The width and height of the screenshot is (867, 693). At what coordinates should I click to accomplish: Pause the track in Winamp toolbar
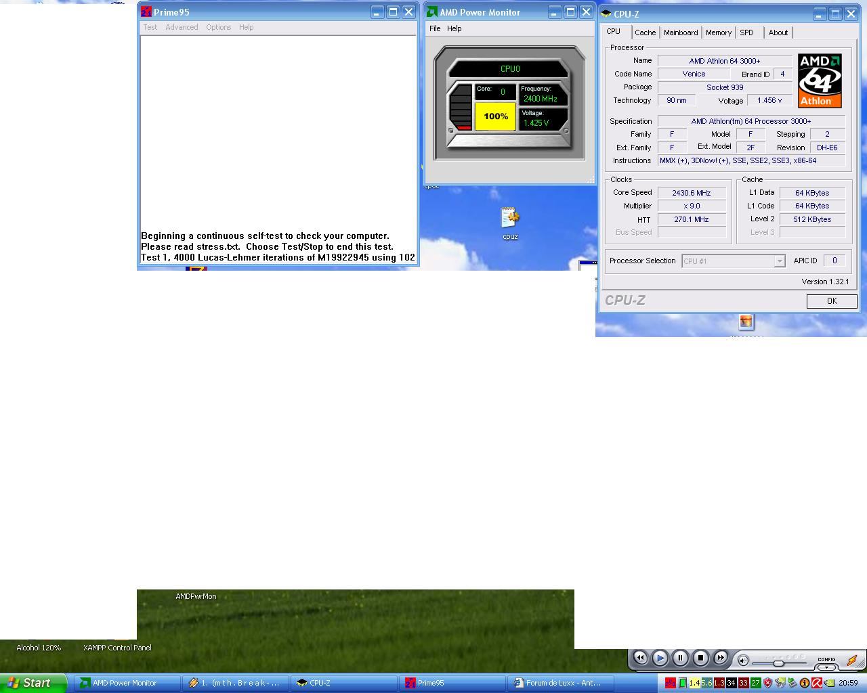pyautogui.click(x=680, y=657)
